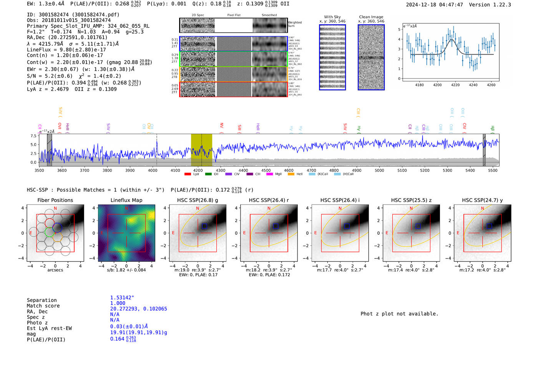
Task: Click the Gaussian emission line fit plot
Action: click(x=450, y=52)
